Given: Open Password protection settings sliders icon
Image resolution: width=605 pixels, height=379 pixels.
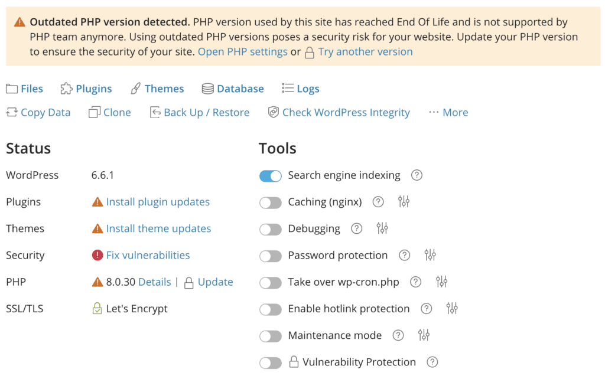Looking at the screenshot, I should click(x=430, y=255).
